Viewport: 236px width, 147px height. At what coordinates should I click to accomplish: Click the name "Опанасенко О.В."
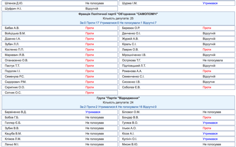17,60
